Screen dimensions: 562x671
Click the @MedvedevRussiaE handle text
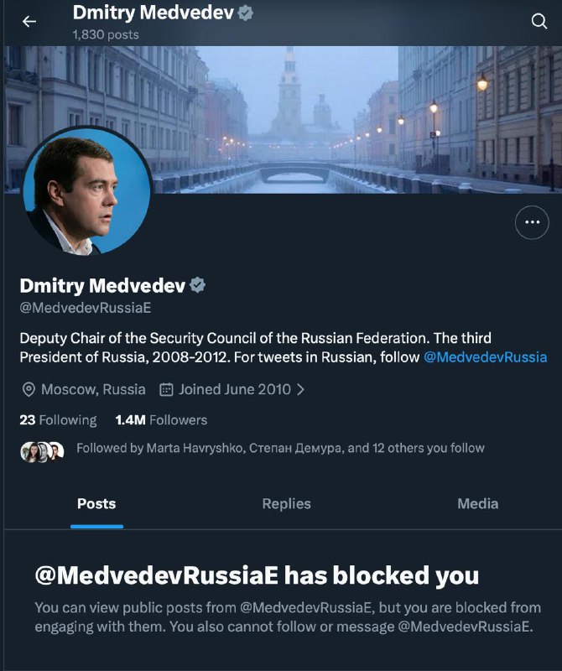pyautogui.click(x=85, y=308)
